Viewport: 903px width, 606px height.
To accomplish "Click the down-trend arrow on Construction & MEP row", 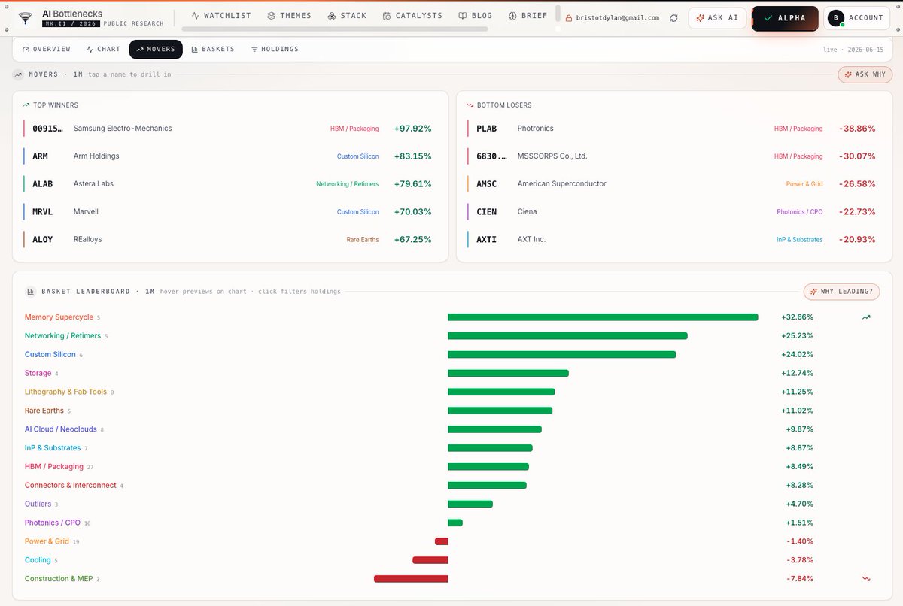I will (x=866, y=579).
